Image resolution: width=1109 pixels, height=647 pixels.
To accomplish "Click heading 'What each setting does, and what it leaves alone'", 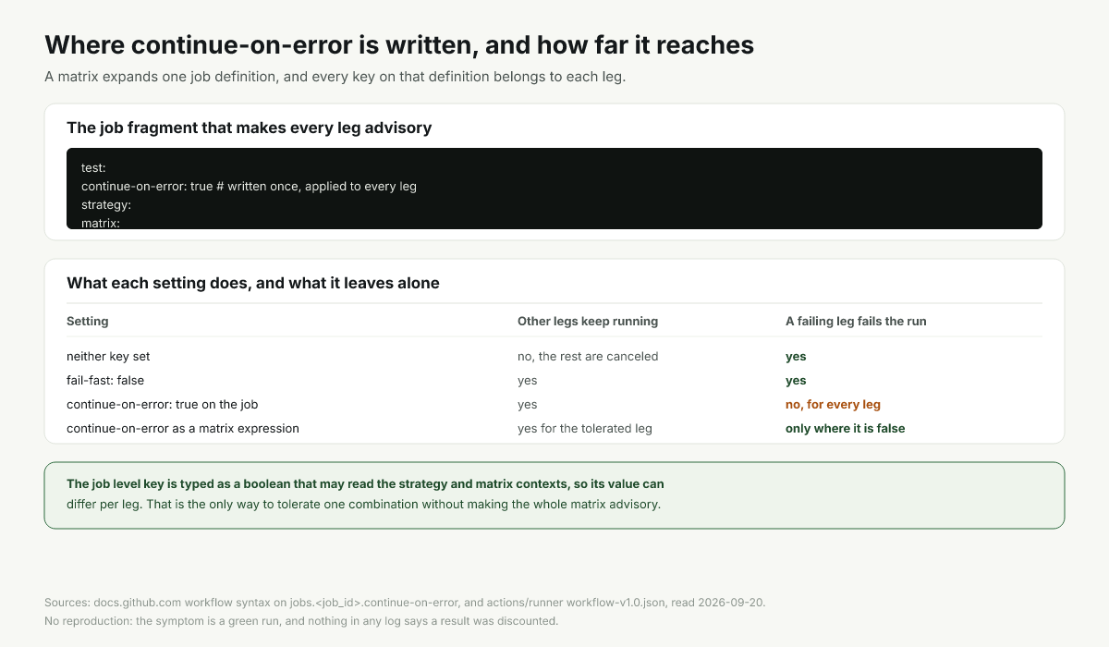I will coord(253,283).
